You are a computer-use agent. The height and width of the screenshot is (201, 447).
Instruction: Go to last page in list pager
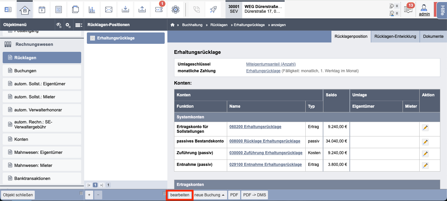click(x=102, y=185)
